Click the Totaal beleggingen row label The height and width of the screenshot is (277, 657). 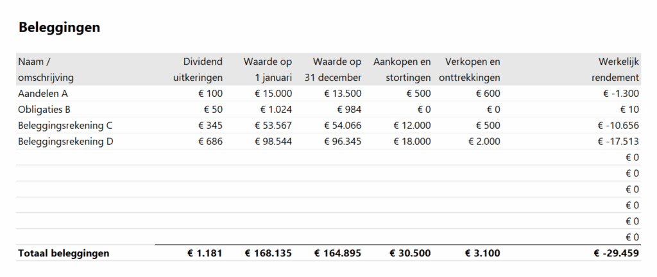64,253
